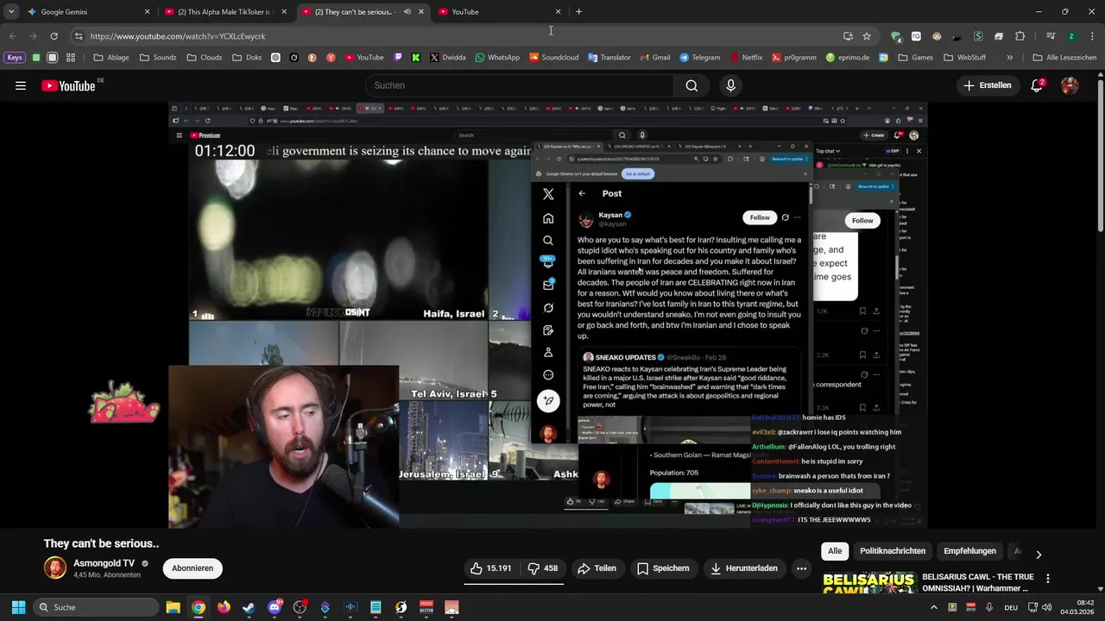Viewport: 1105px width, 621px height.
Task: Open the Chrome extensions puzzle icon
Action: click(1020, 36)
